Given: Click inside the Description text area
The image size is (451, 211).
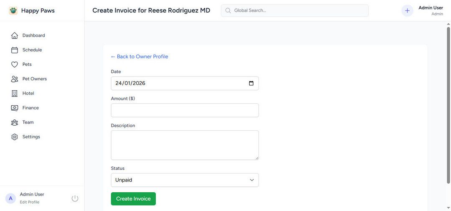Looking at the screenshot, I should pos(185,145).
